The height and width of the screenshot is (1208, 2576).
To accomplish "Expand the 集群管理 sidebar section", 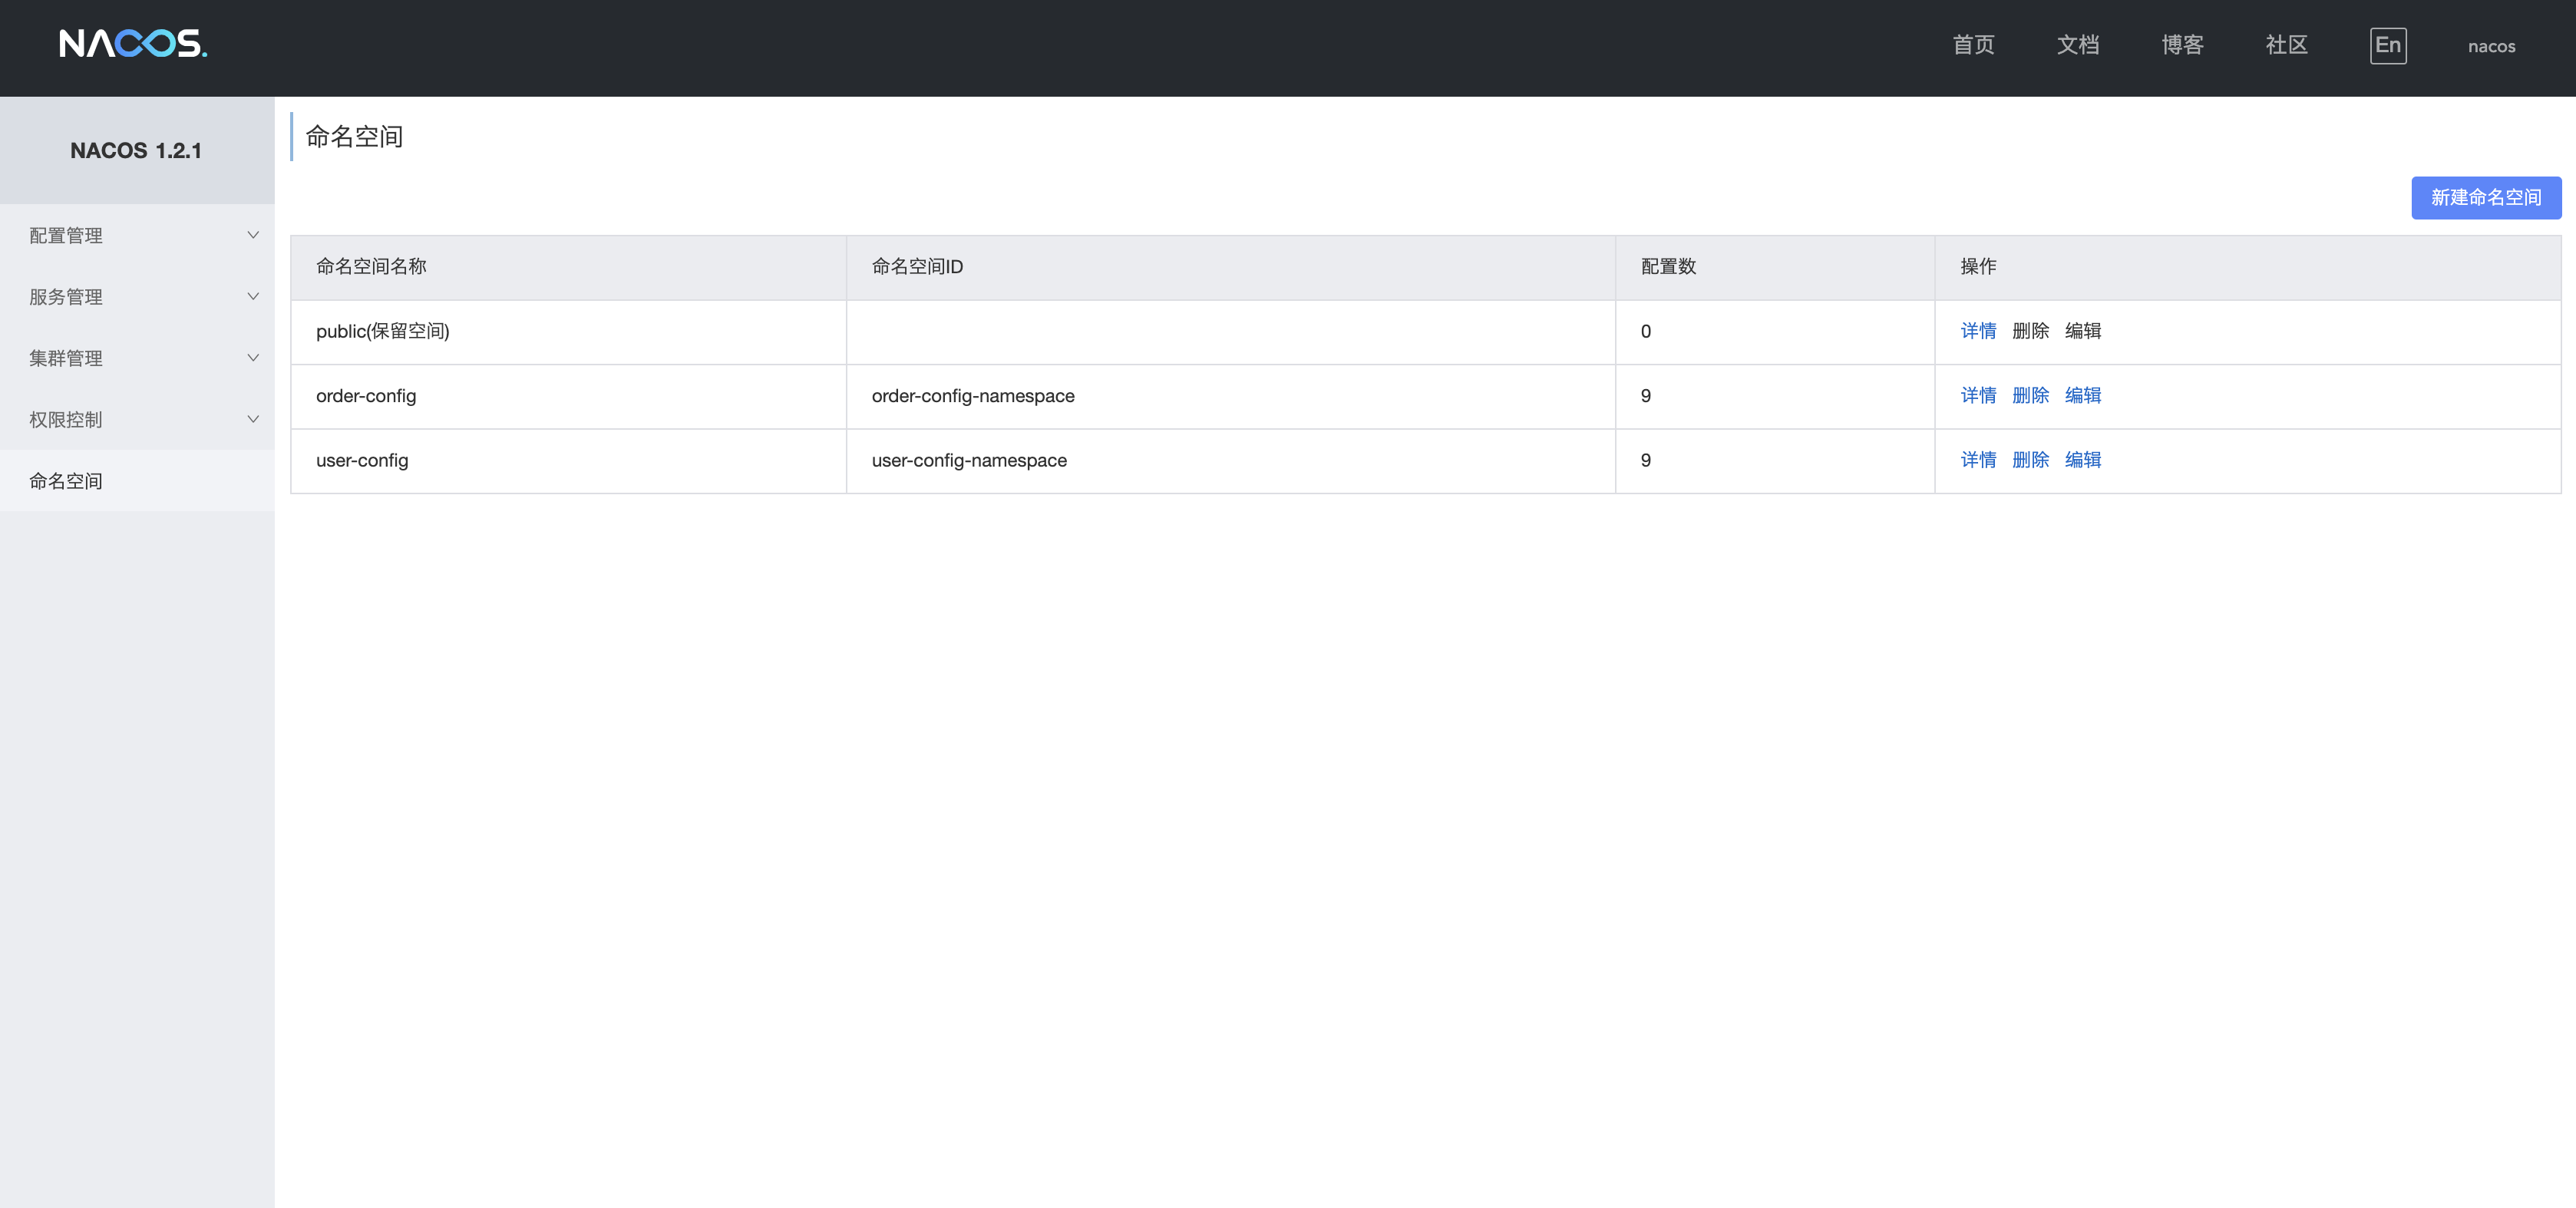I will tap(66, 358).
